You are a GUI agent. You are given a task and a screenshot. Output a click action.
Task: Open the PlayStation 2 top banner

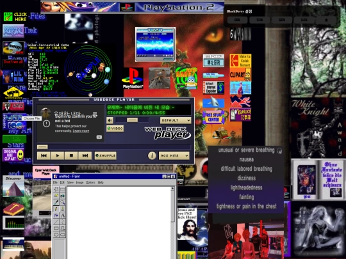click(133, 7)
